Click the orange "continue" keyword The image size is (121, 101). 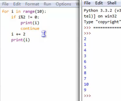(30, 29)
